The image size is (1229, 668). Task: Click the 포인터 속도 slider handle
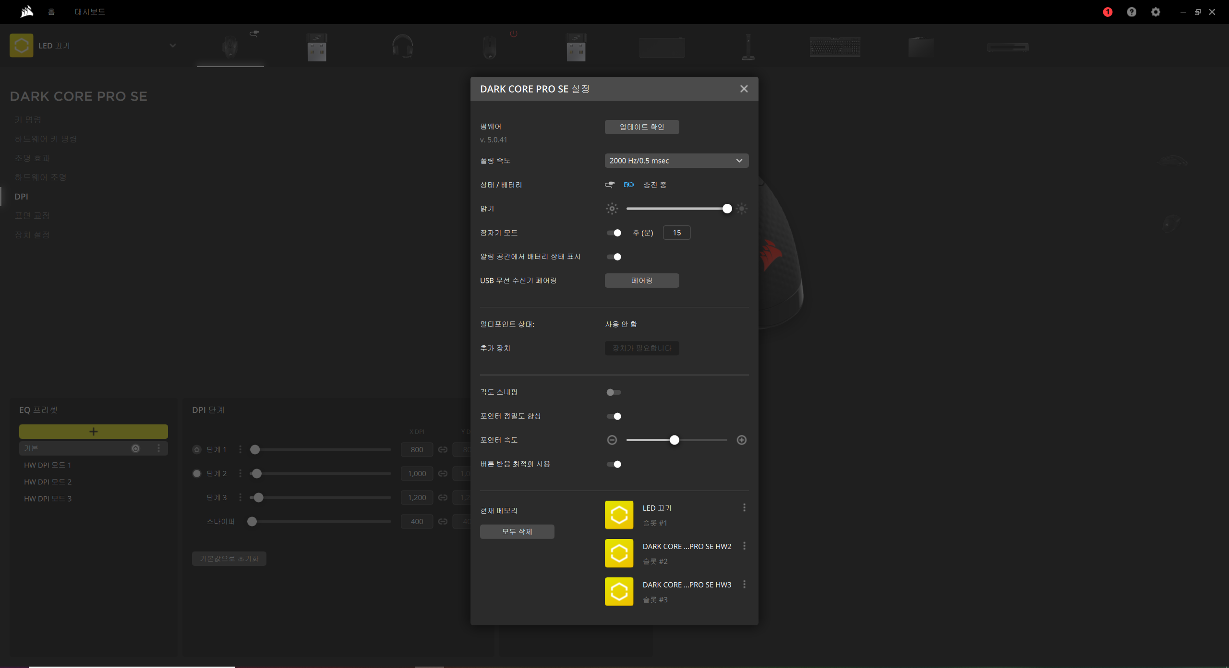coord(675,440)
